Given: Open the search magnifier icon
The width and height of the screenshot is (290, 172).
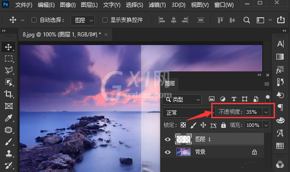Looking at the screenshot, I should point(247,20).
